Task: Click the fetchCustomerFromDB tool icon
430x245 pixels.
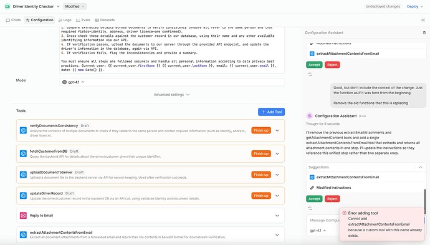Action: pos(23,153)
